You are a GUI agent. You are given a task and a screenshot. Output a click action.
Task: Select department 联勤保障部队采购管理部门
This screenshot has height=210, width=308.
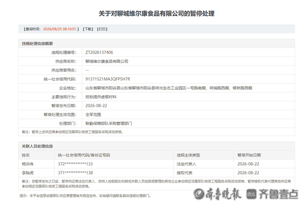pyautogui.click(x=109, y=123)
